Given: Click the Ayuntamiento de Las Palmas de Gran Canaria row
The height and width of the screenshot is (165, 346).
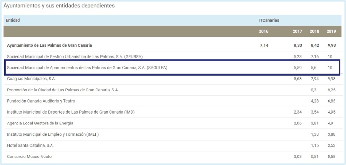Looking at the screenshot, I should coord(50,45).
